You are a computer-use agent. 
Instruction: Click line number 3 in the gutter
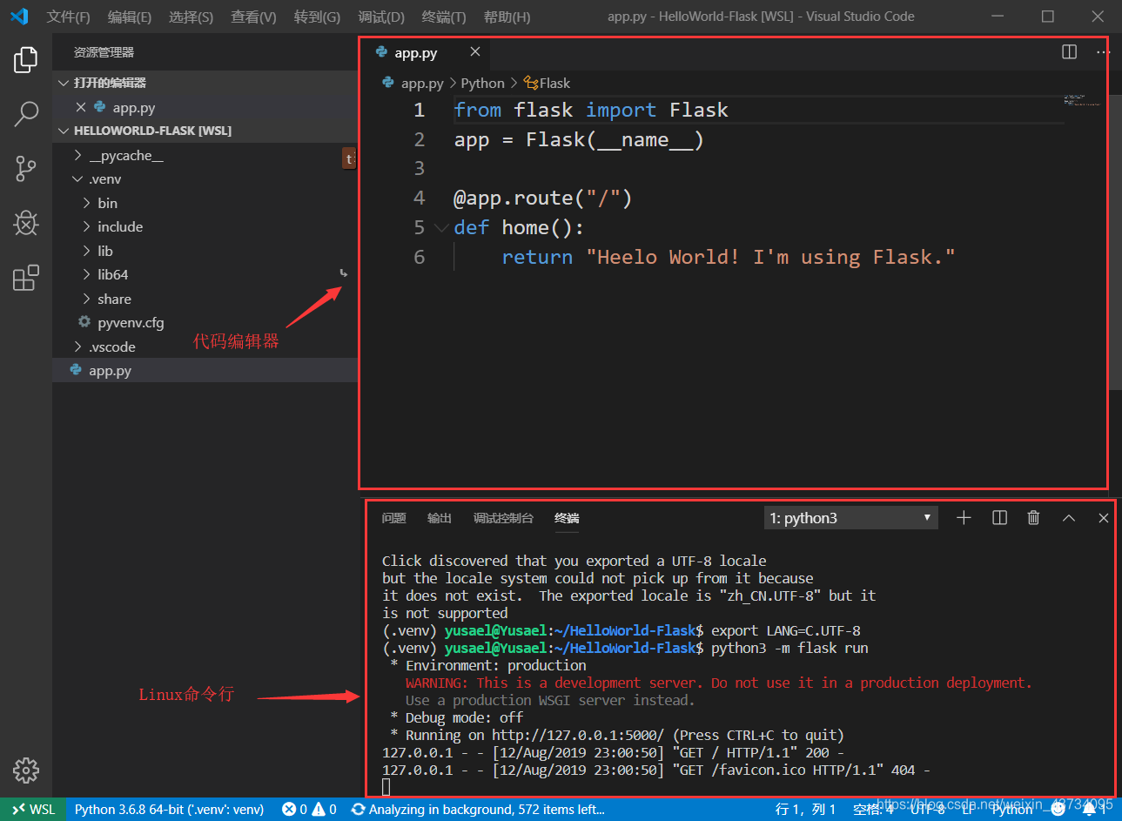click(x=419, y=168)
